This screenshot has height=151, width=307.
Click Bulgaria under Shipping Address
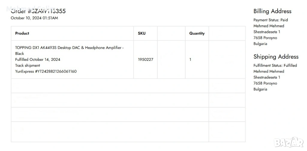[x=260, y=89]
